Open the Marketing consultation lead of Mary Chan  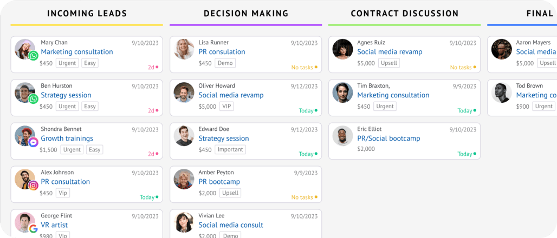click(x=77, y=52)
